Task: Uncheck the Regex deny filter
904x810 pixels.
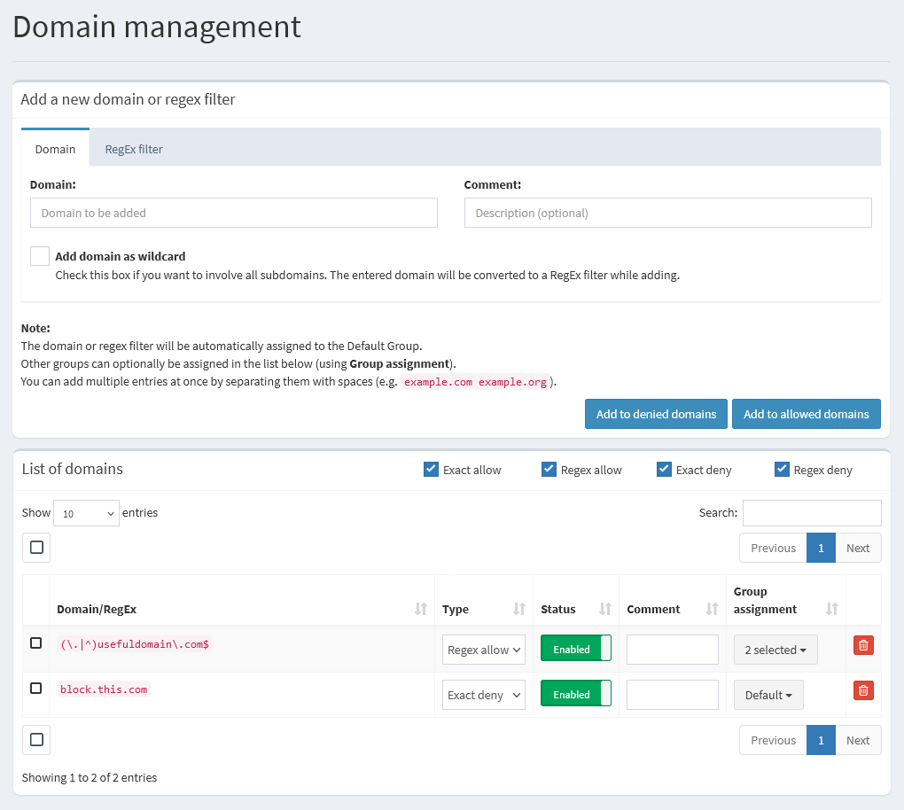Action: [782, 468]
